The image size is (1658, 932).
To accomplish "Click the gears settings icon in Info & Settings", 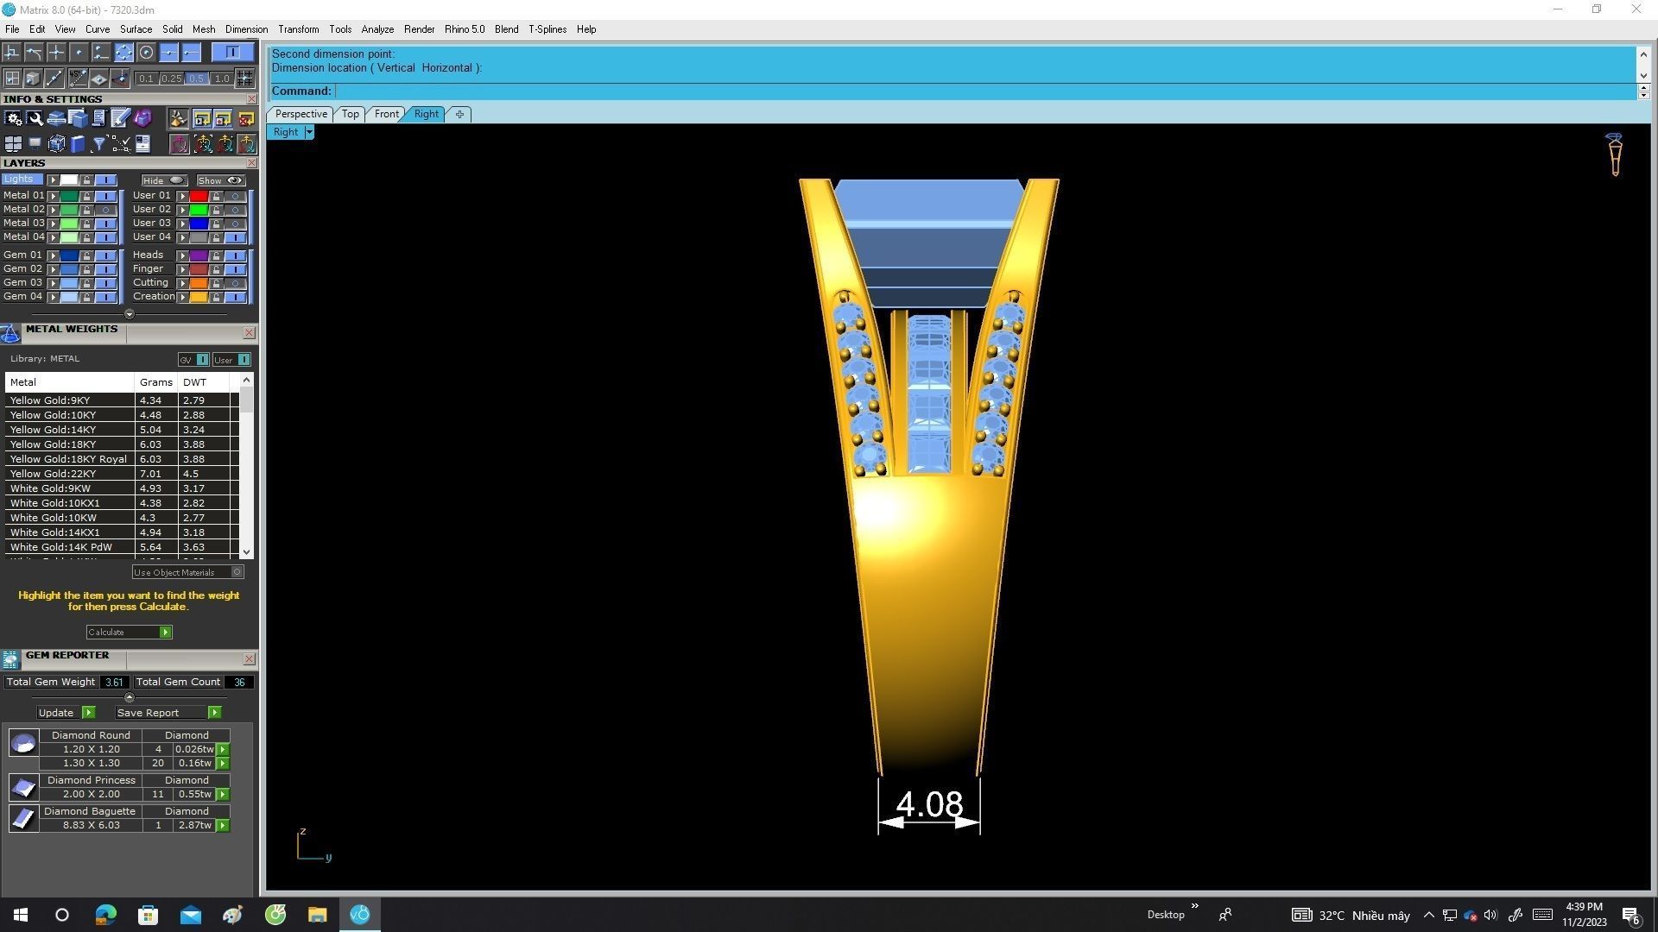I will click(x=13, y=118).
